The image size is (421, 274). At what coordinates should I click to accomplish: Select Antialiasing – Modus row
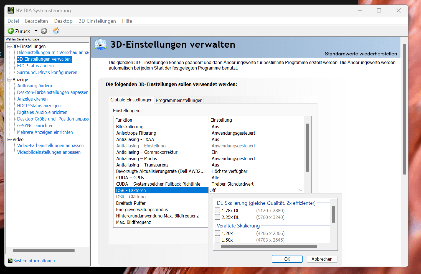209,158
